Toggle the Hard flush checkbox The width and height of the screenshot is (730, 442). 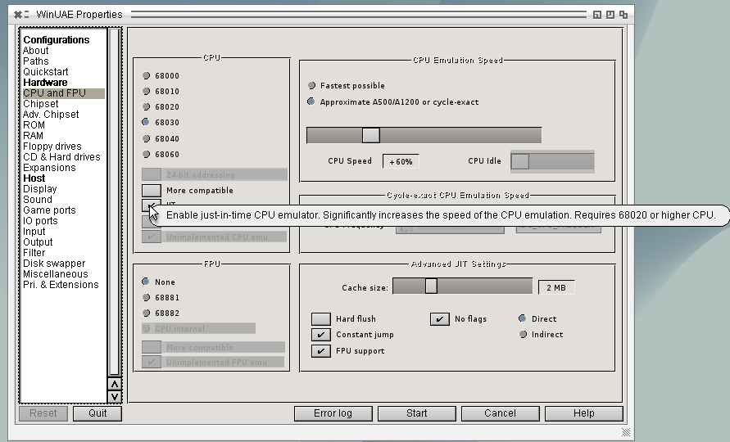tap(321, 318)
